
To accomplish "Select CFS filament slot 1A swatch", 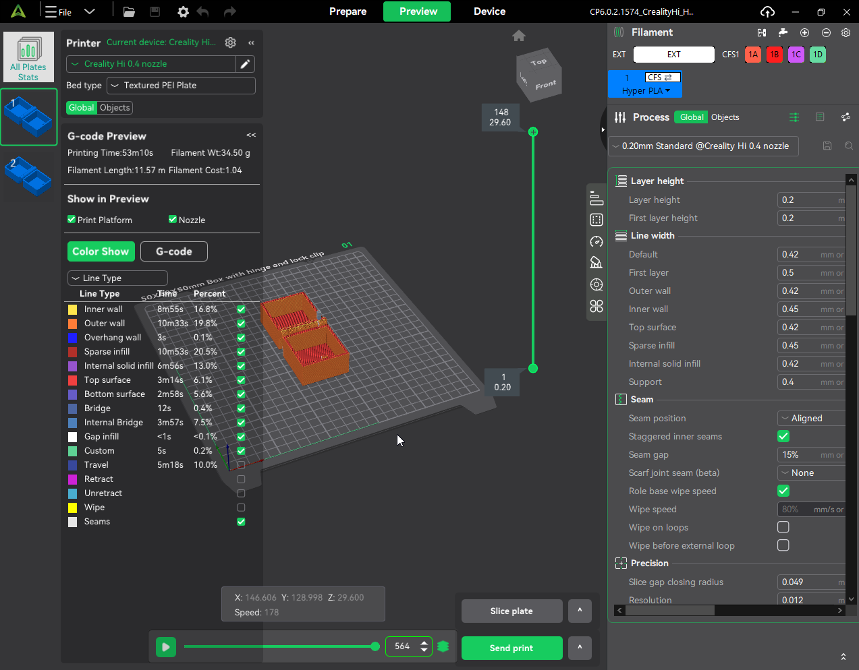I will (x=753, y=55).
